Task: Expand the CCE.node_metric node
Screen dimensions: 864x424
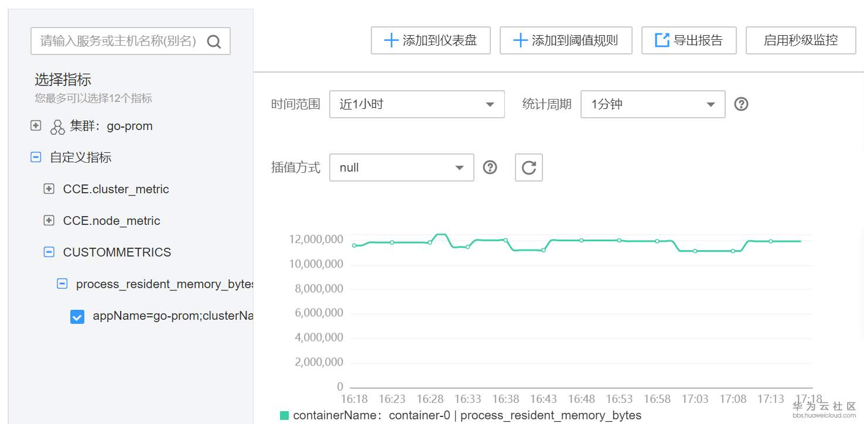Action: point(49,221)
